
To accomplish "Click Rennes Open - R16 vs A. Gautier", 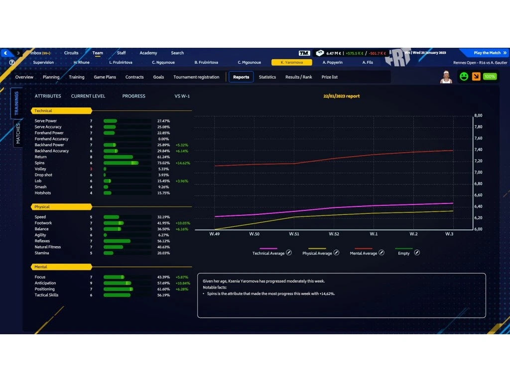I will pos(480,62).
